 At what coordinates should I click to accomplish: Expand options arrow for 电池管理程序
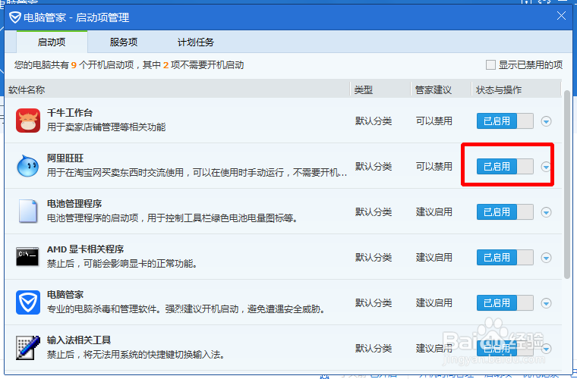(546, 212)
